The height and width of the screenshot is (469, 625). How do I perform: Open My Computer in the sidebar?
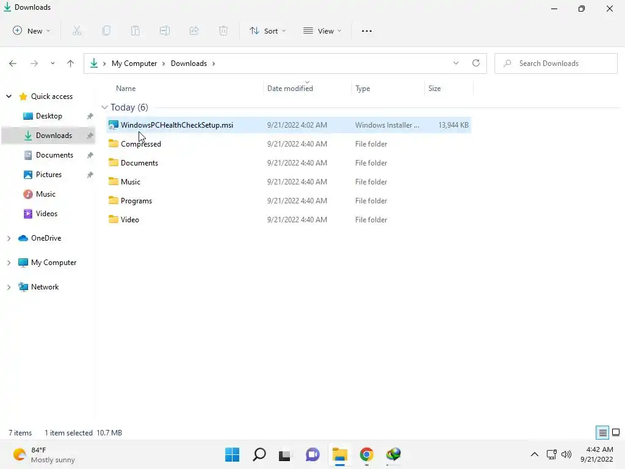coord(54,263)
